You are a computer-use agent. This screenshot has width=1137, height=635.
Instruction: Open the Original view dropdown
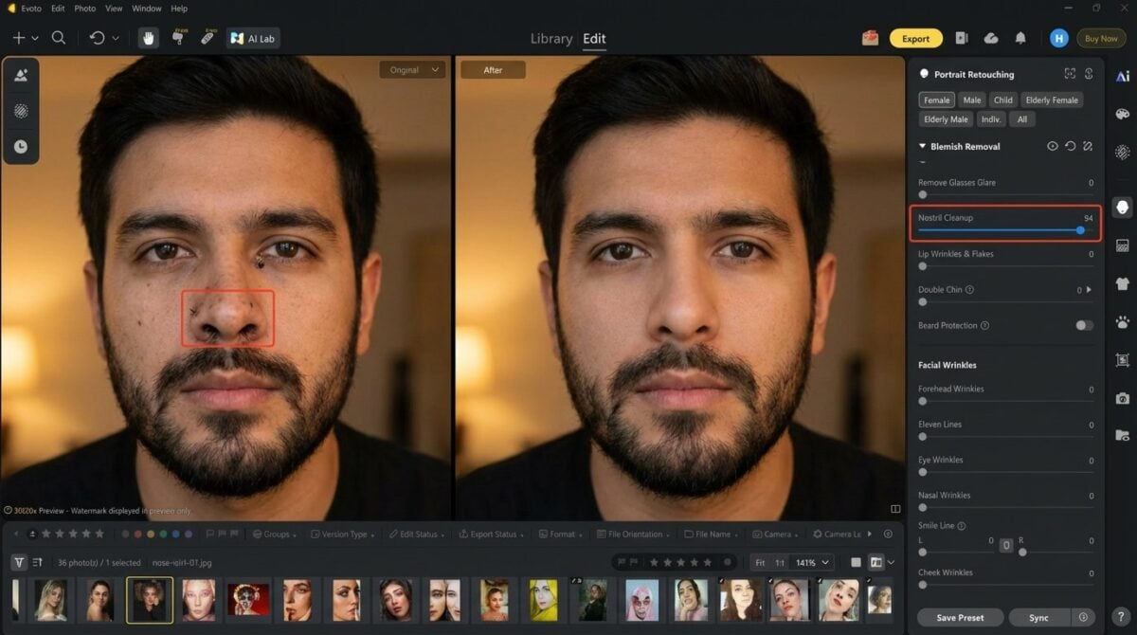click(x=412, y=69)
